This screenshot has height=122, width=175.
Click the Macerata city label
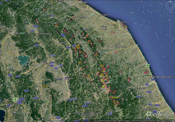pyautogui.click(x=115, y=46)
